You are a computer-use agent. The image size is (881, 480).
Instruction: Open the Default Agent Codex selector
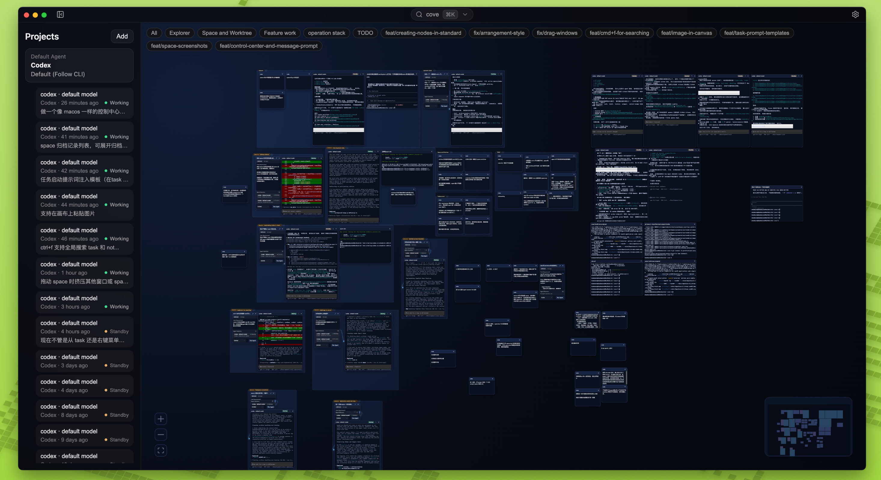(79, 65)
